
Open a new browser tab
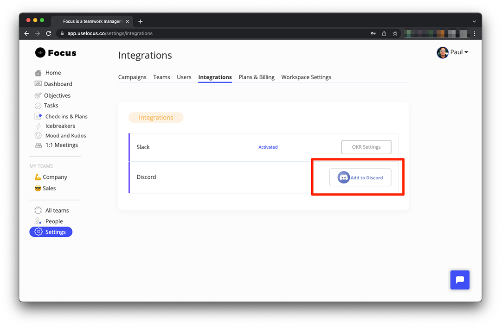(x=140, y=21)
